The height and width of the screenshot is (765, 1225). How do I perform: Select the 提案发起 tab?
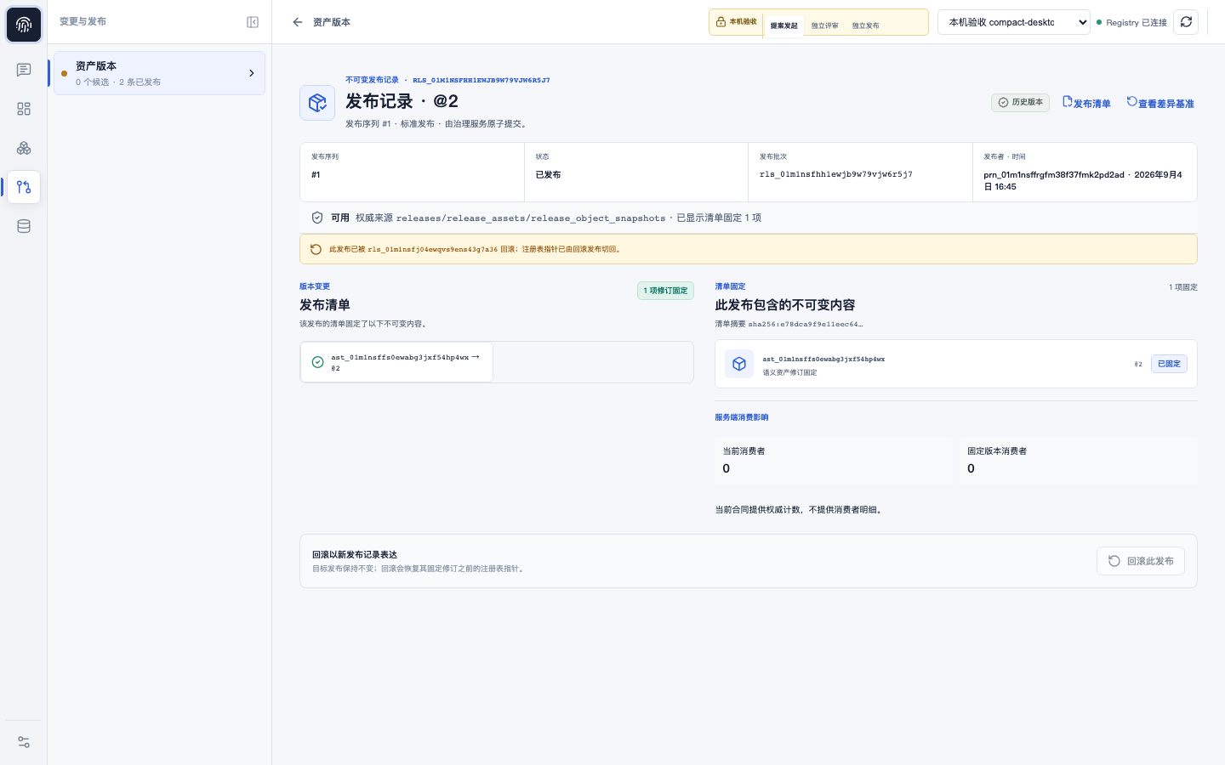click(x=783, y=25)
